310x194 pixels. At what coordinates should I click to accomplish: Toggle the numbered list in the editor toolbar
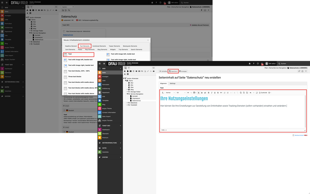point(224,93)
